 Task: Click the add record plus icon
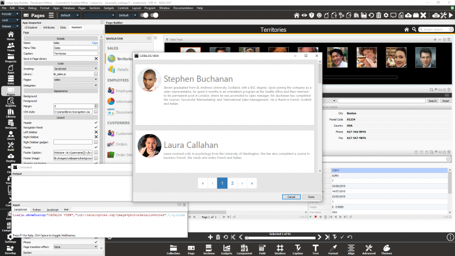click(210, 237)
